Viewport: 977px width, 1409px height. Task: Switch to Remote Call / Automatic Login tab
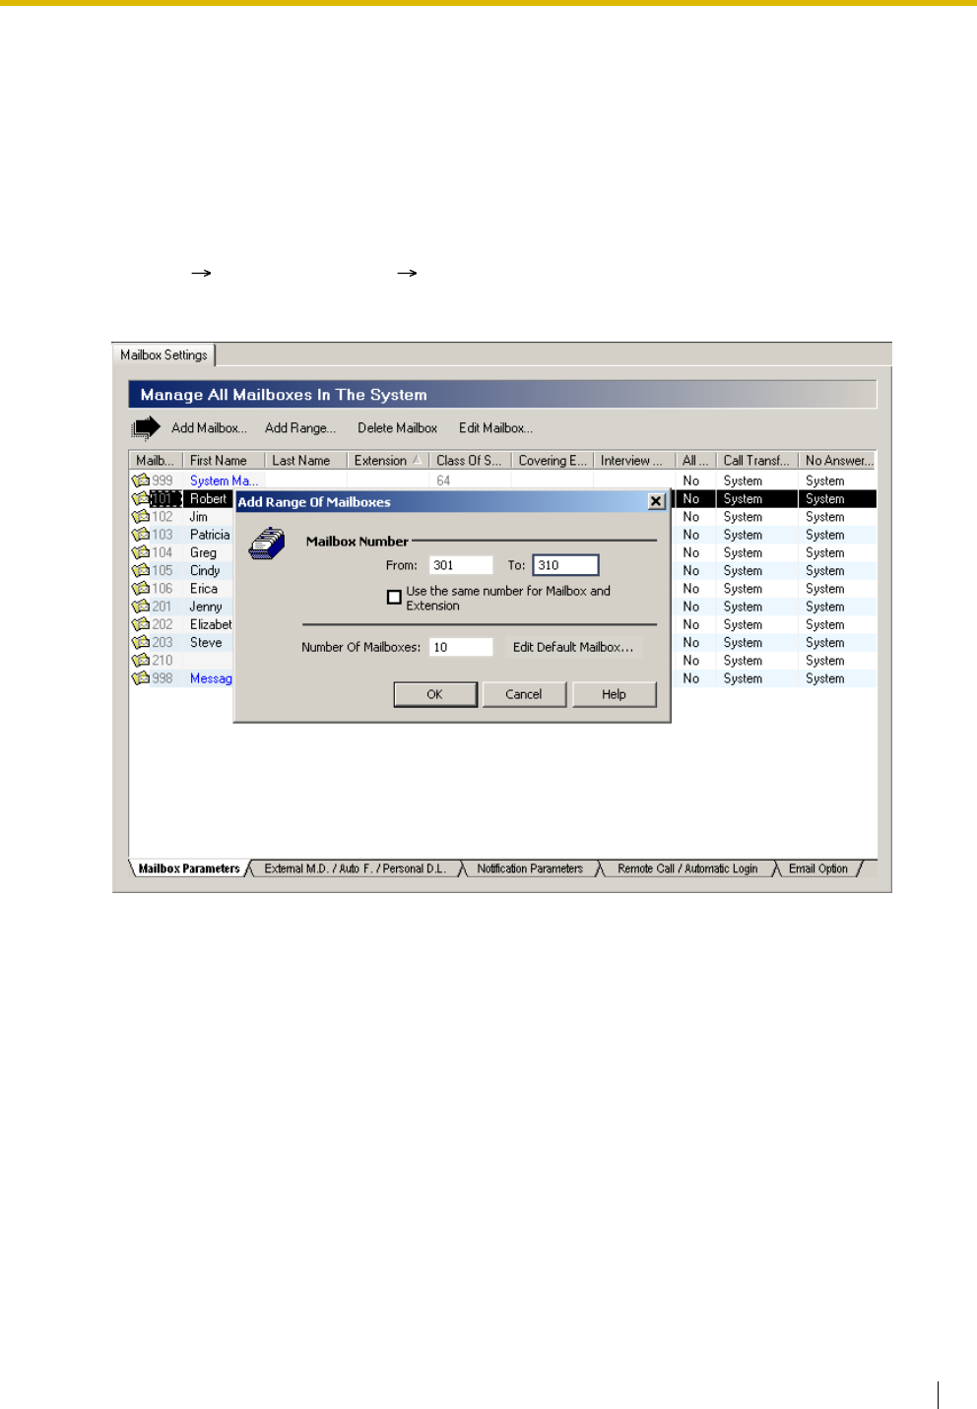pyautogui.click(x=687, y=868)
